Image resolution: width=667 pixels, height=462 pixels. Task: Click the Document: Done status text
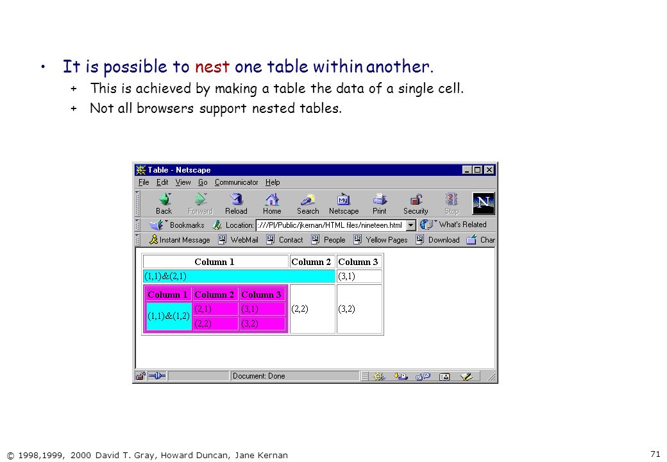(258, 376)
